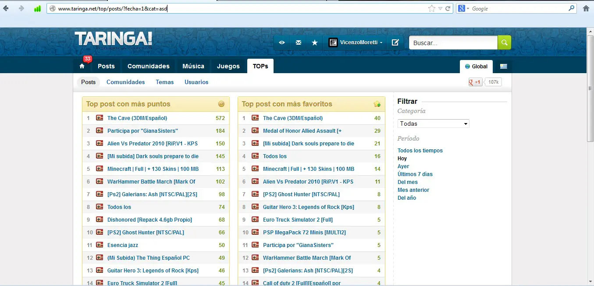Click category icon beside Esencia jazz
The width and height of the screenshot is (594, 286).
pos(100,245)
